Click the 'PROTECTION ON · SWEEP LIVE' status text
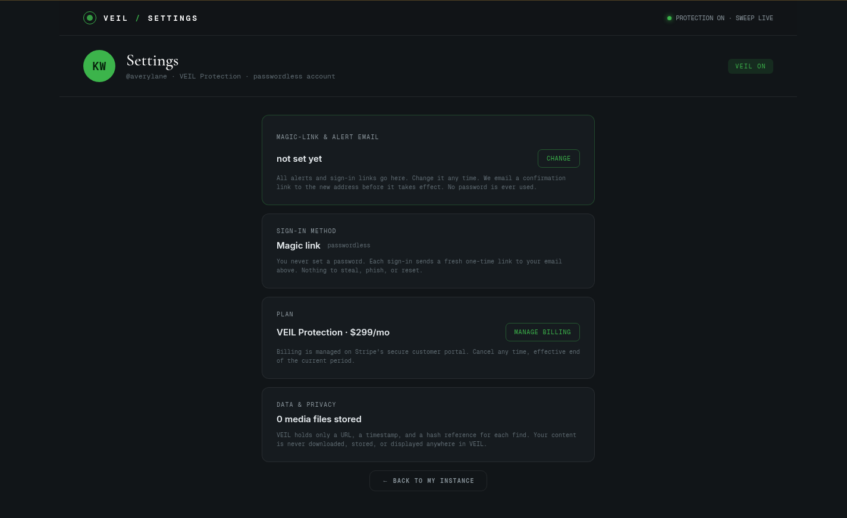 (724, 18)
